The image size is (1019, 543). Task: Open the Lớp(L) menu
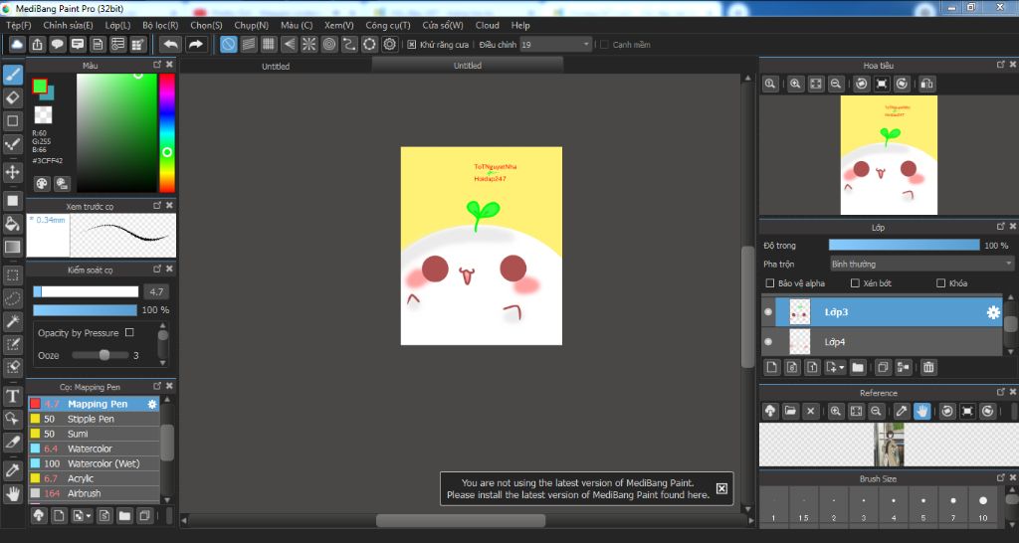pos(117,25)
